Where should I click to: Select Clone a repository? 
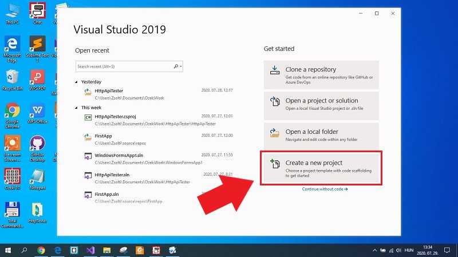(x=321, y=75)
